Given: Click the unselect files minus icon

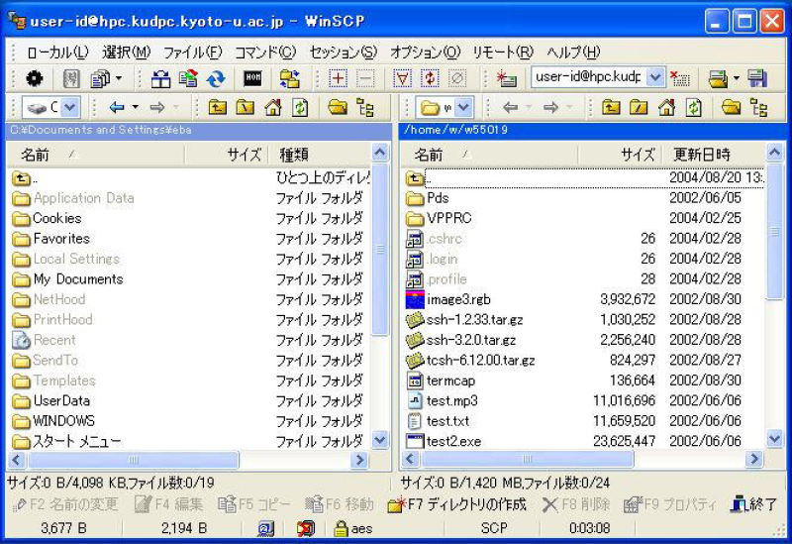Looking at the screenshot, I should tap(365, 78).
